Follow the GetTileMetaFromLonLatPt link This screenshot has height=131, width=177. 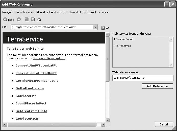click(37, 81)
